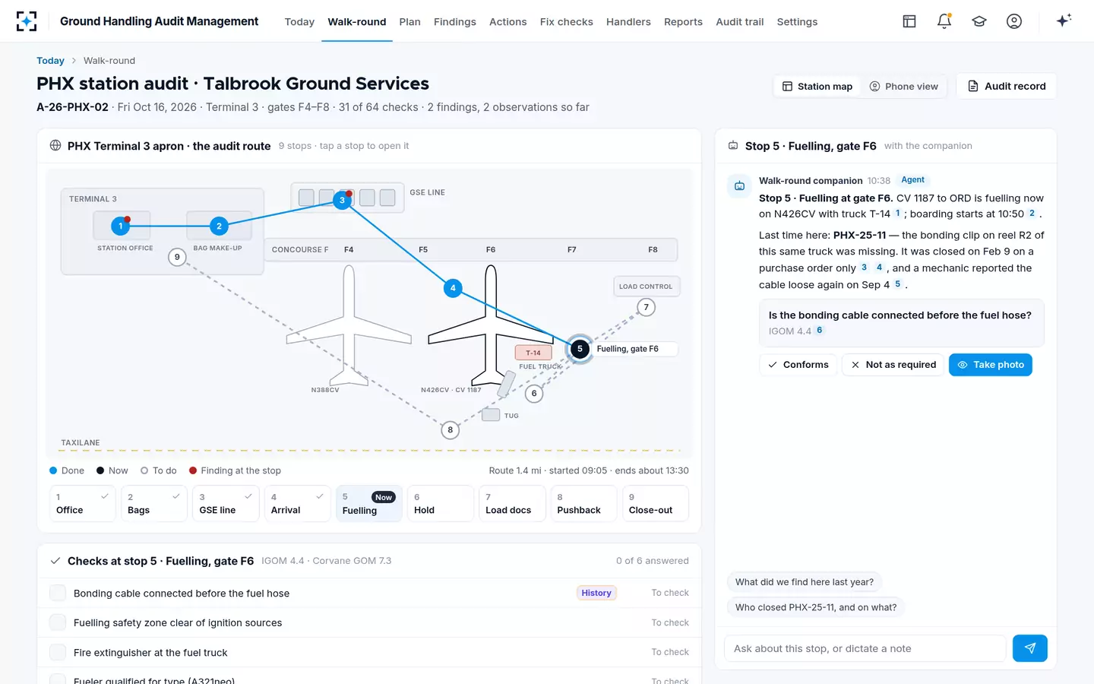Open the Audit trail tab

(740, 22)
